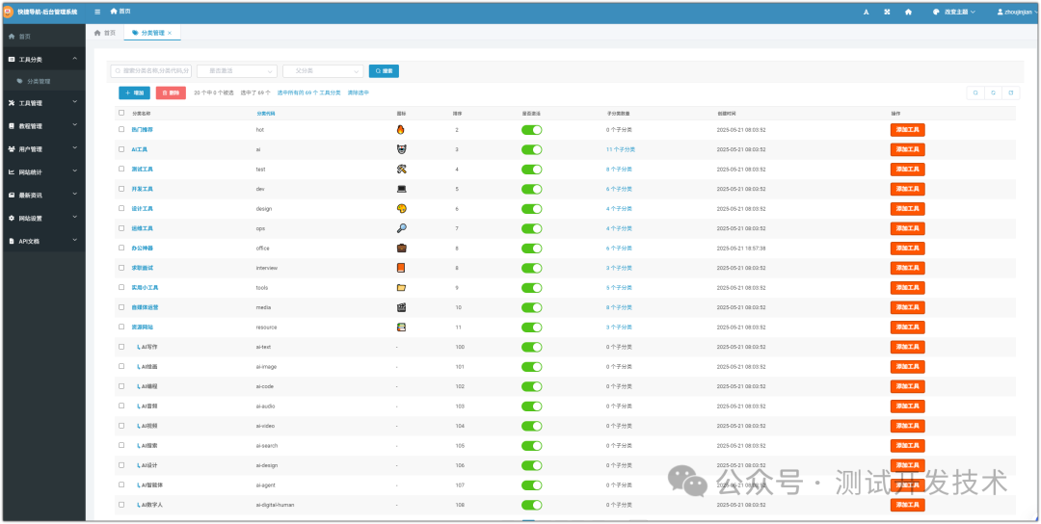The width and height of the screenshot is (1041, 524).
Task: Open the 改变主题 theme dropdown
Action: pos(953,12)
